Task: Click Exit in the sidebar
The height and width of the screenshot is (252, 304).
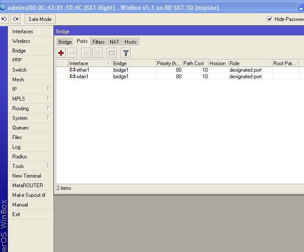Action: [31, 214]
